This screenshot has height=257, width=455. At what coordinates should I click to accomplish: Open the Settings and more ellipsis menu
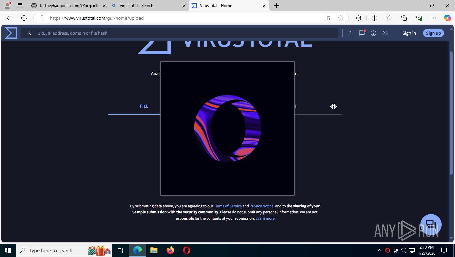tap(434, 18)
